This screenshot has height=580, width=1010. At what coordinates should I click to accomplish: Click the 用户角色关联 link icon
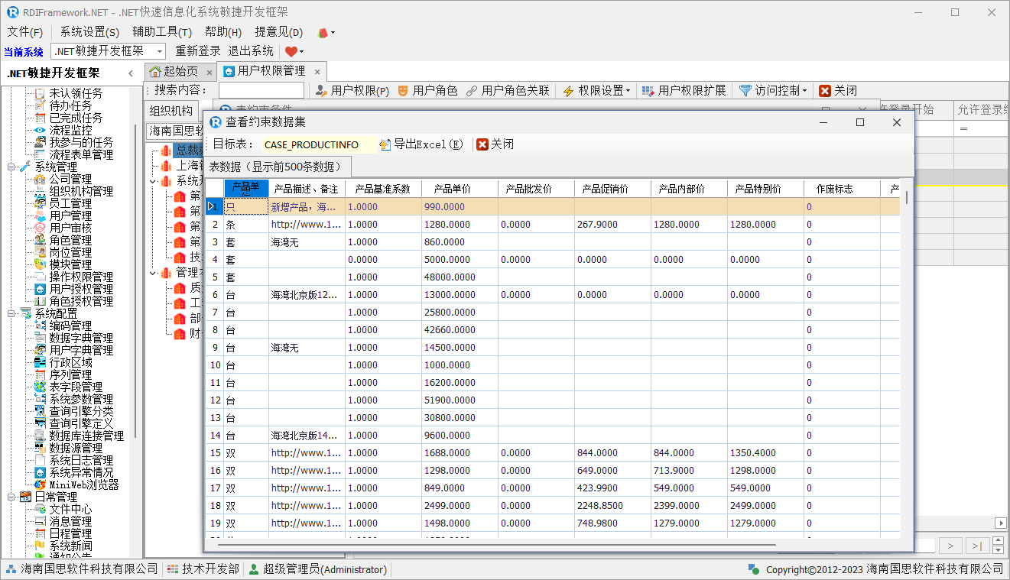(x=472, y=91)
